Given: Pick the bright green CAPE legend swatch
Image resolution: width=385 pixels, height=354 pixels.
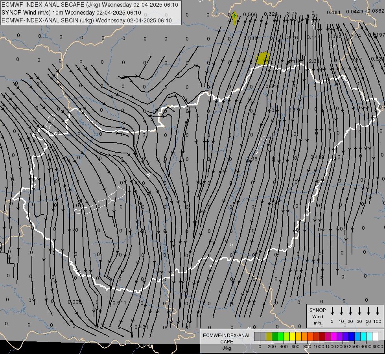Looking at the screenshot, I should [281, 336].
